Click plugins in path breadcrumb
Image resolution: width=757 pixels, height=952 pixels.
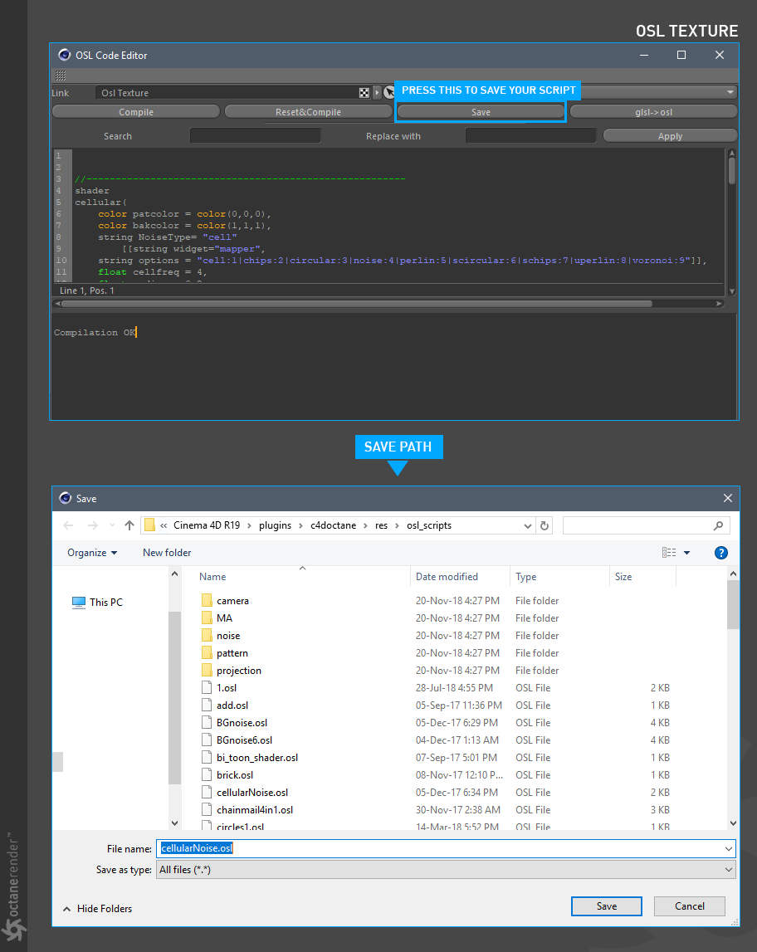275,525
